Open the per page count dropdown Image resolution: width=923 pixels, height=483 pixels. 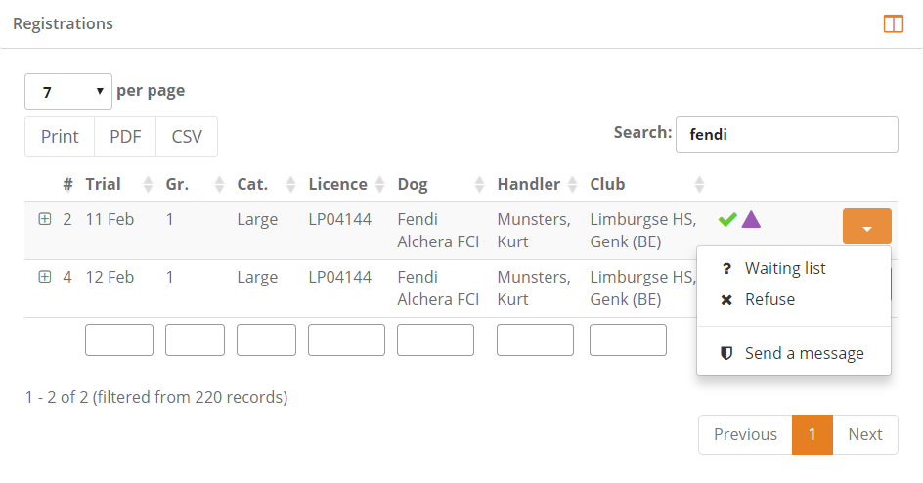tap(68, 92)
